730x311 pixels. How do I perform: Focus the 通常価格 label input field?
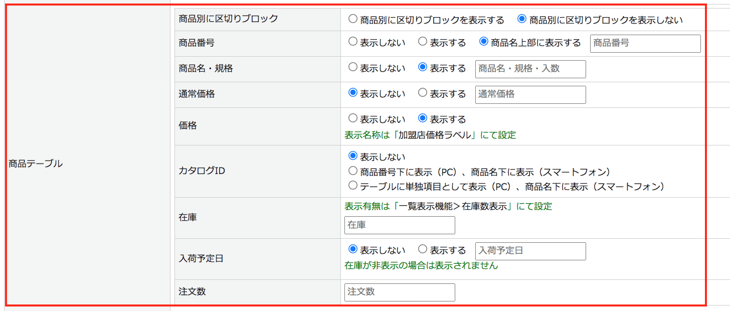coord(530,94)
